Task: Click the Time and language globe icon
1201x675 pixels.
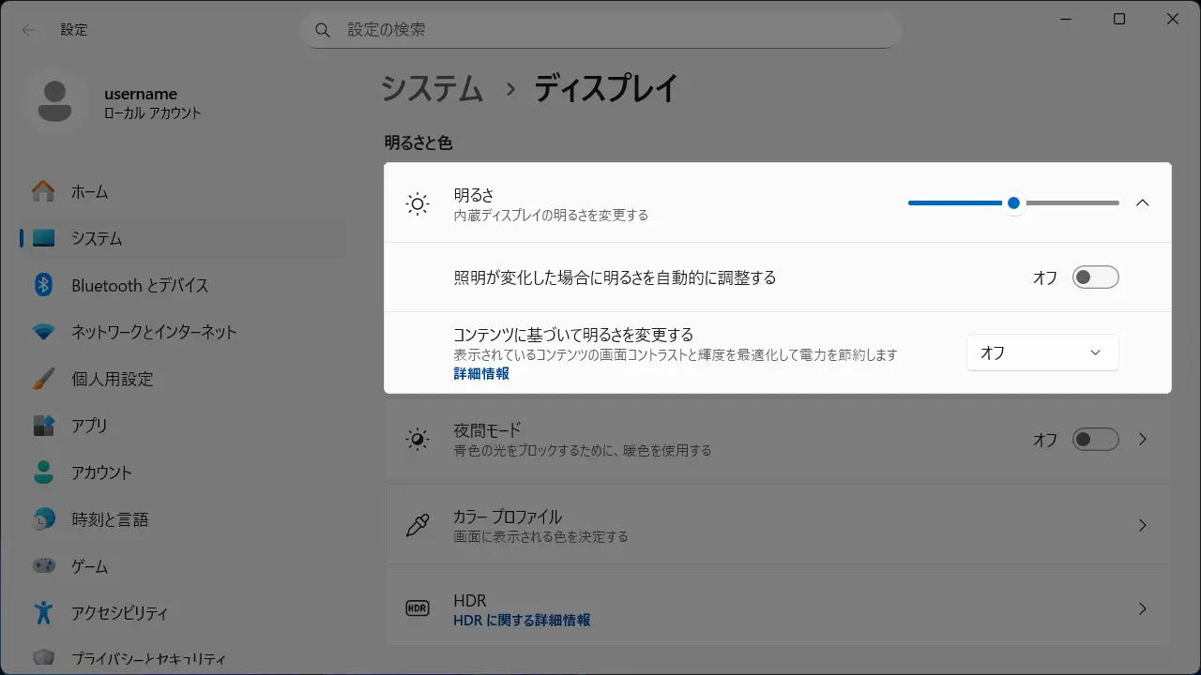Action: tap(43, 519)
